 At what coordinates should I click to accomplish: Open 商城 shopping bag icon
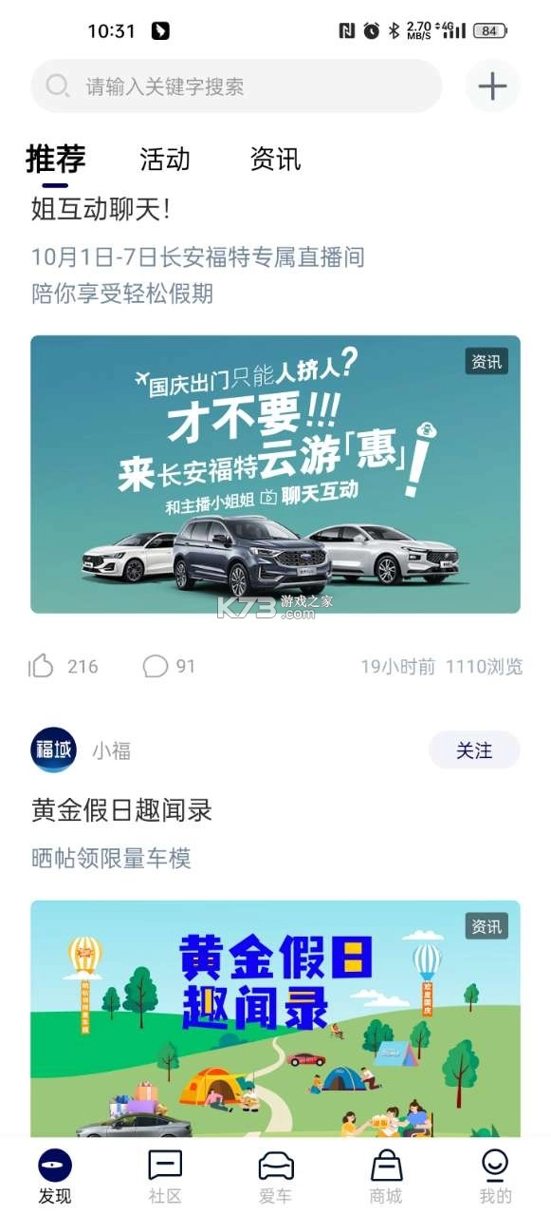point(386,1165)
